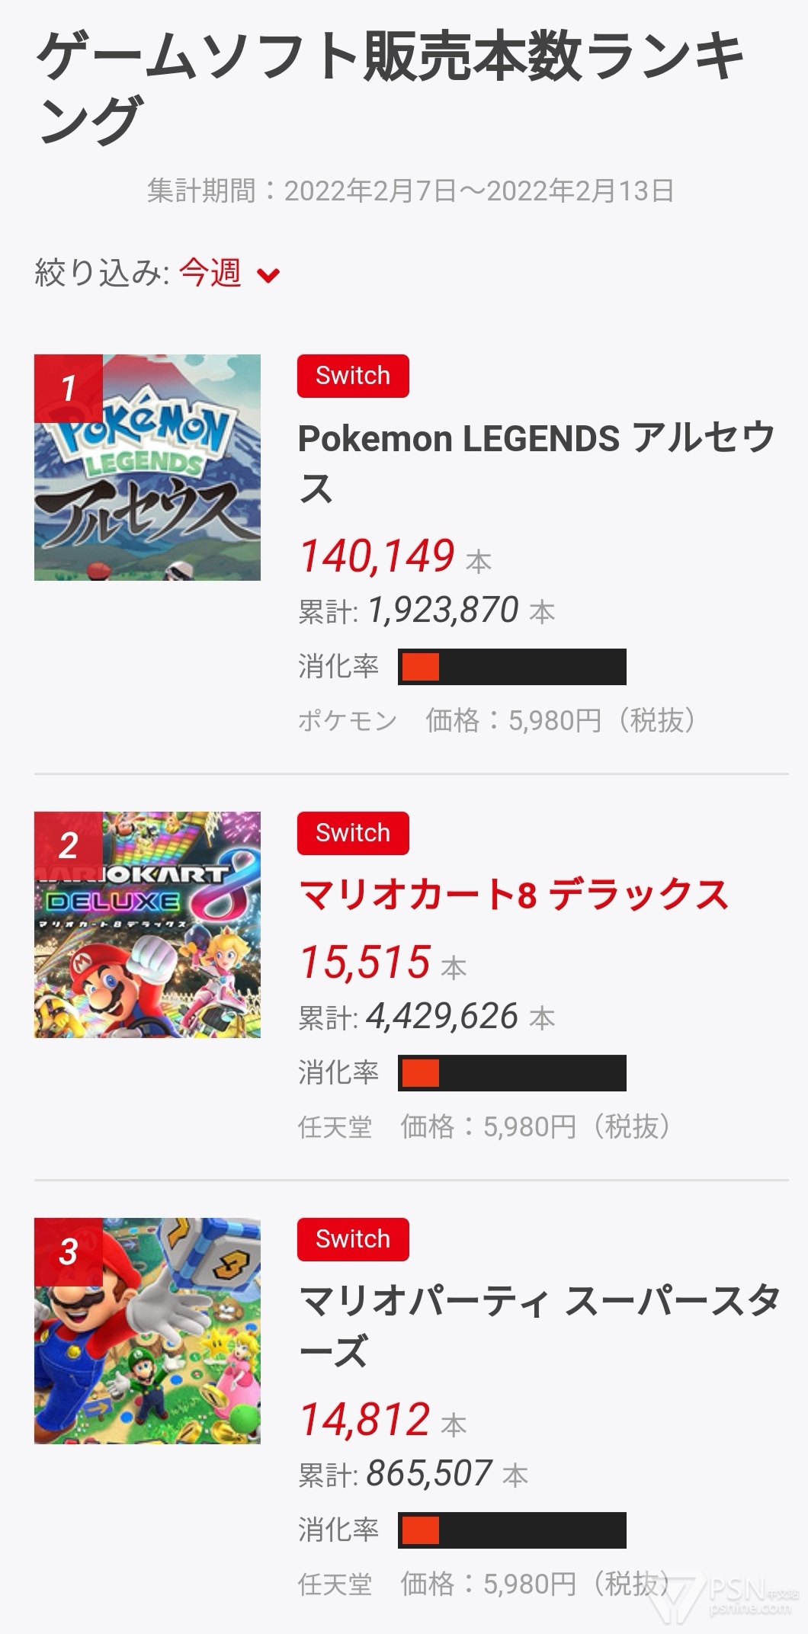Click the rank 1 badge icon
Image resolution: width=808 pixels, height=1634 pixels.
tap(69, 389)
